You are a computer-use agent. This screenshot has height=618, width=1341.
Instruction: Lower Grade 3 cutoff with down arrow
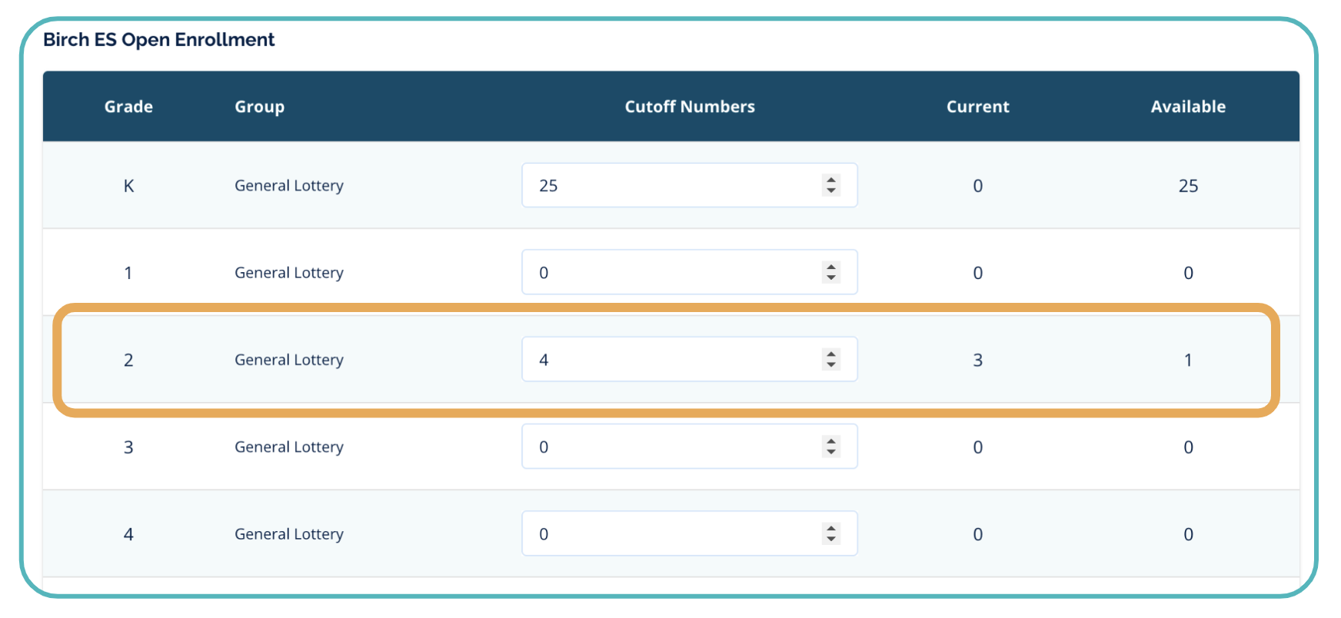(x=830, y=451)
